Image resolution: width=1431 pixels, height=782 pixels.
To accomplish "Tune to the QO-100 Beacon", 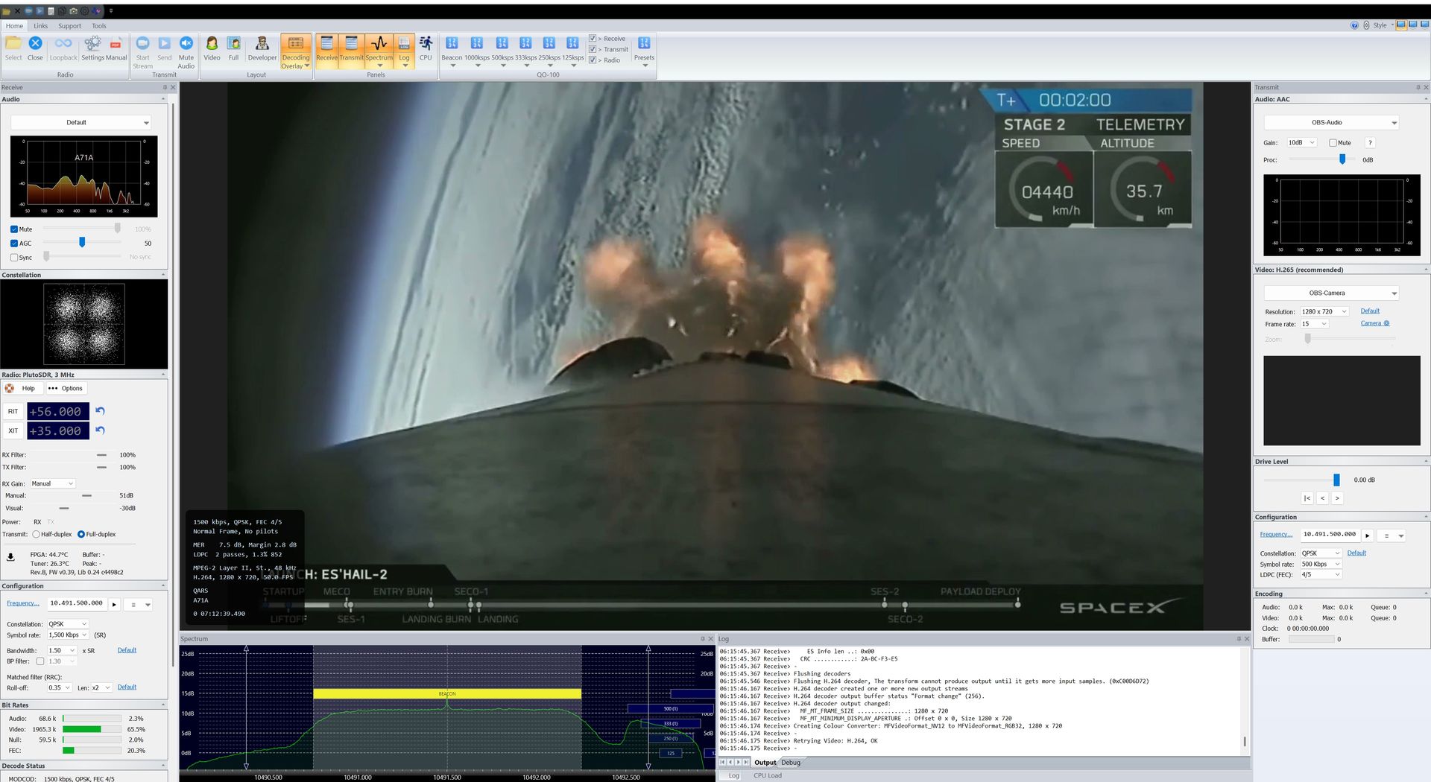I will pos(452,45).
